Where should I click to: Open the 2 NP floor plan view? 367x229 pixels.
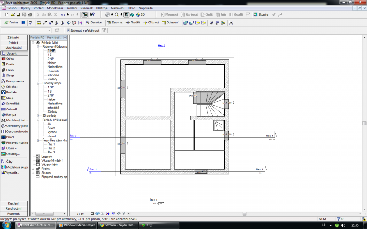pos(50,59)
